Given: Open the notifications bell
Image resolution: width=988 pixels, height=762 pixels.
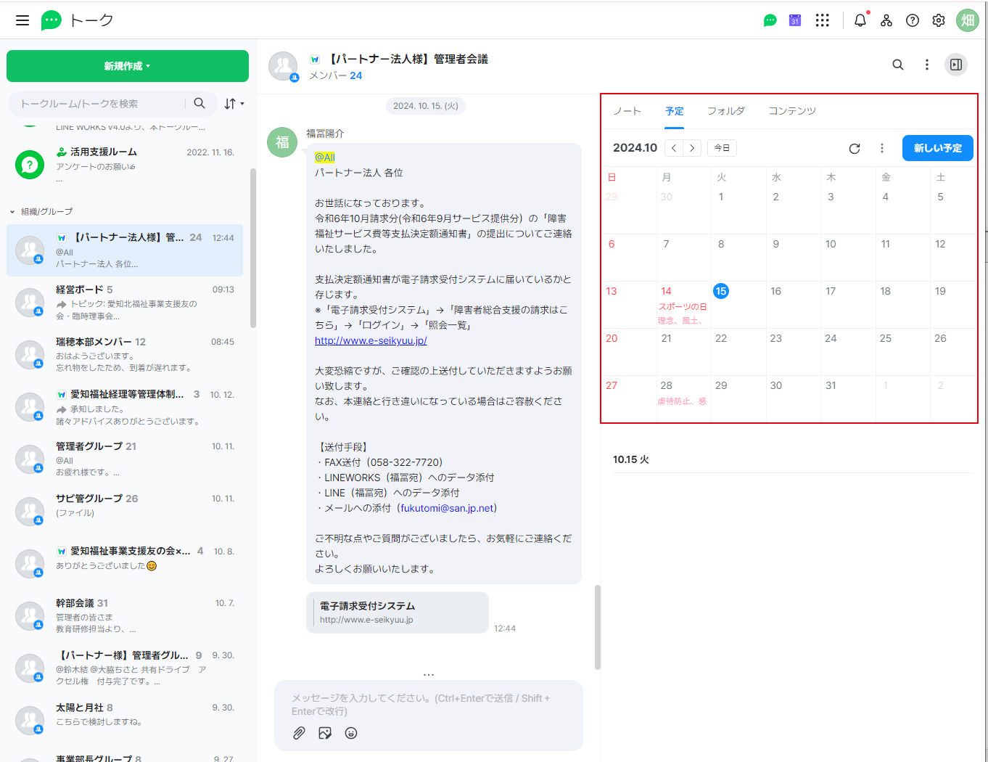Looking at the screenshot, I should 860,20.
